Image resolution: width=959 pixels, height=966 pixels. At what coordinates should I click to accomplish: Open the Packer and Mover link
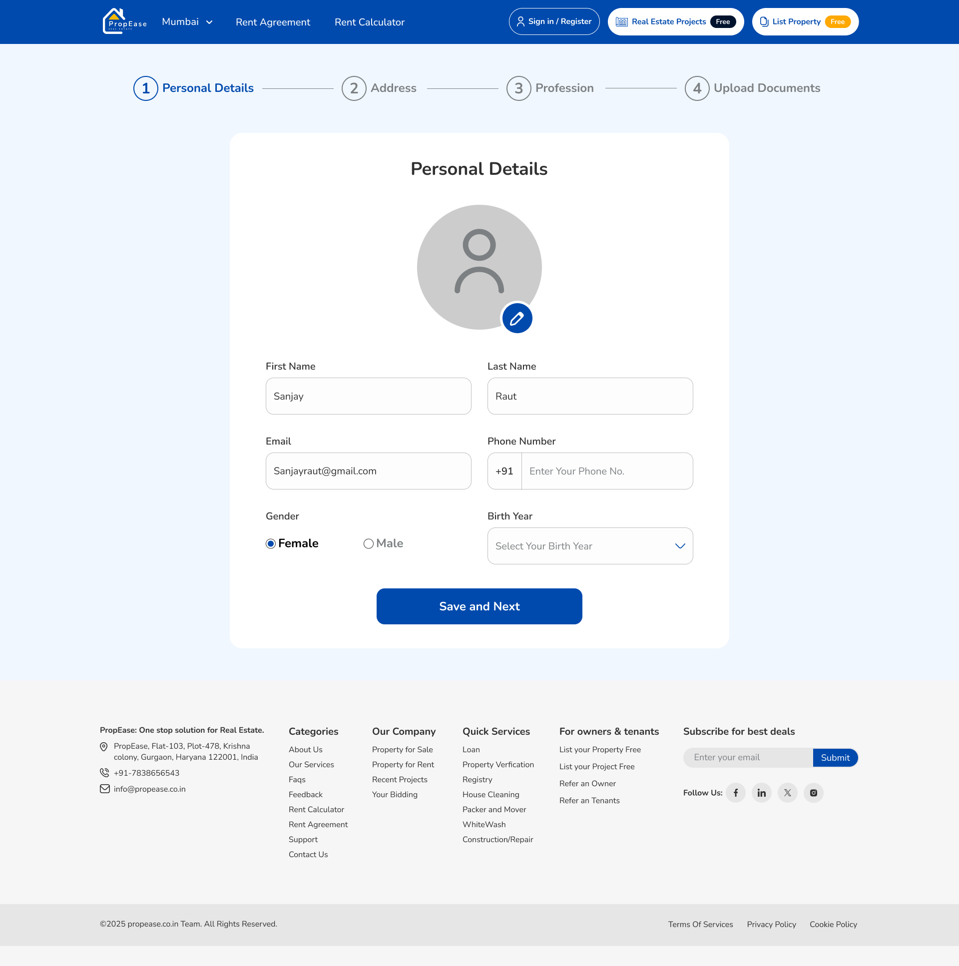click(494, 810)
